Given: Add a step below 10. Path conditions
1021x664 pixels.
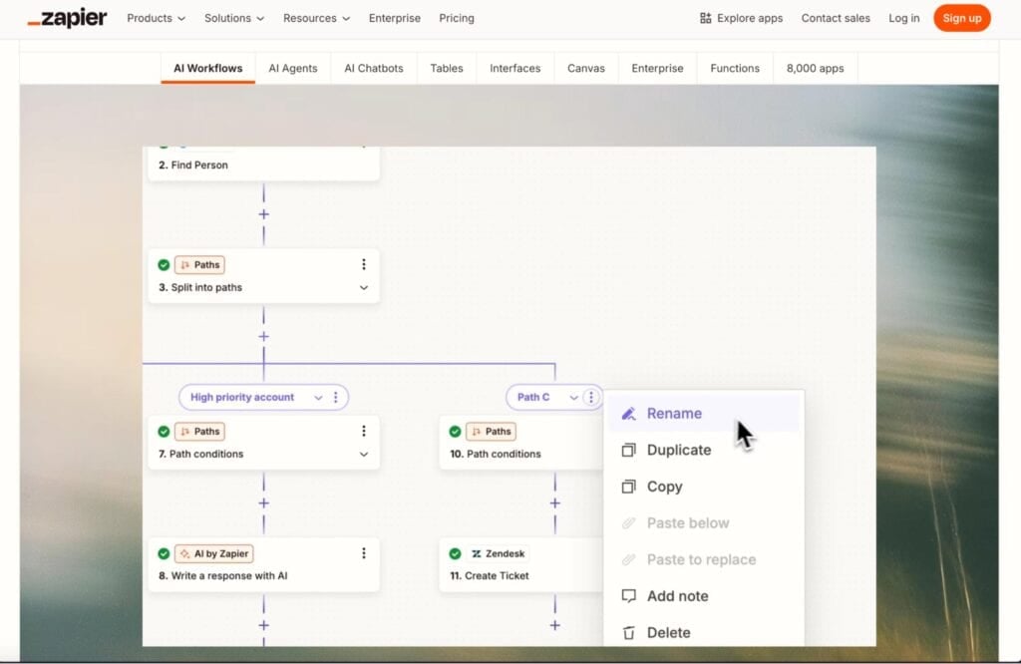Looking at the screenshot, I should [x=554, y=503].
